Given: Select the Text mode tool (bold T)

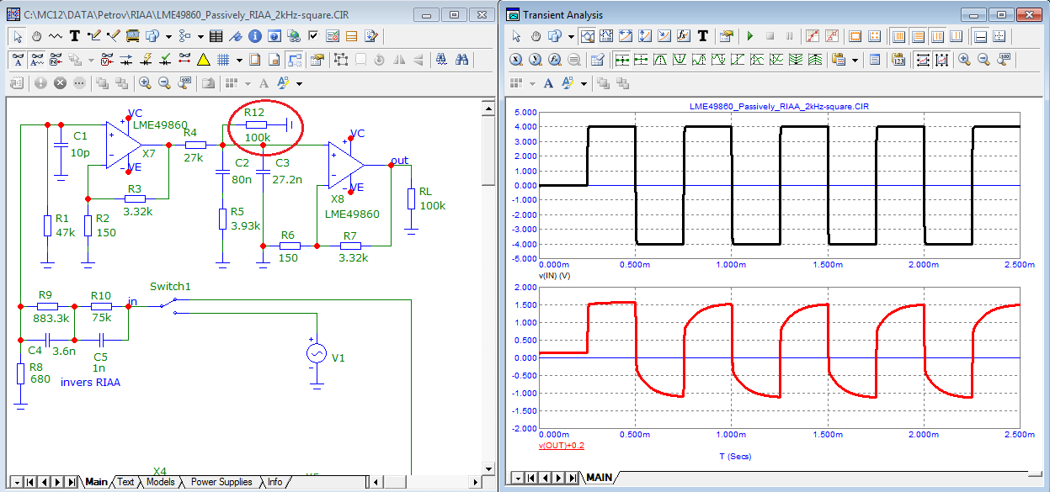Looking at the screenshot, I should coord(74,36).
